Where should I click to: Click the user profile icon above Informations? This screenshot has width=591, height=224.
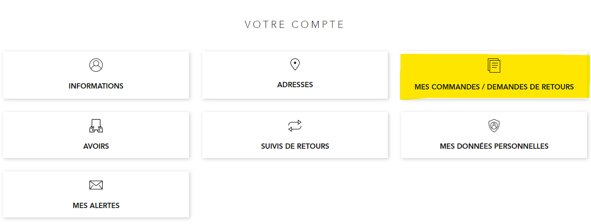96,65
